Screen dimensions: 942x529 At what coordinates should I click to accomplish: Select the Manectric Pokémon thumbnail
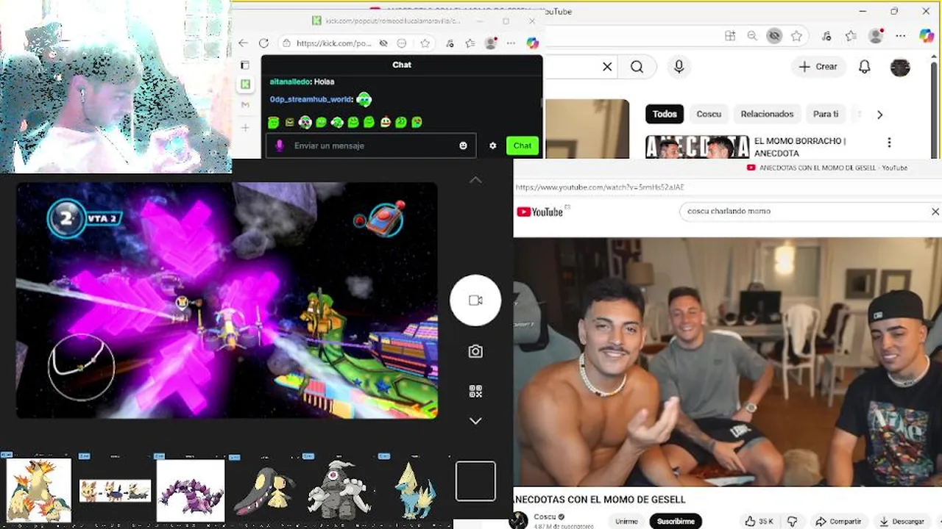click(415, 490)
